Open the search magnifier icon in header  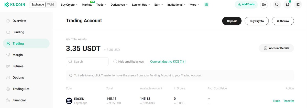coord(277,5)
